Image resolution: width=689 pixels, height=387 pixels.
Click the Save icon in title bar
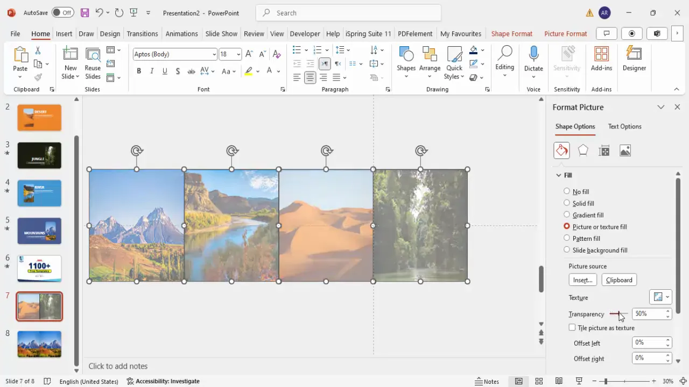point(85,12)
